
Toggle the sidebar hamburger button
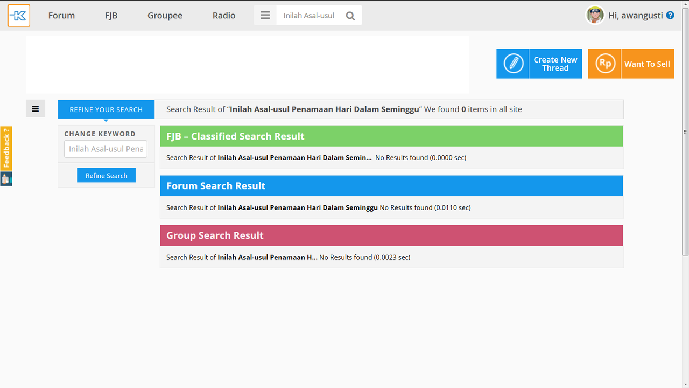click(36, 109)
